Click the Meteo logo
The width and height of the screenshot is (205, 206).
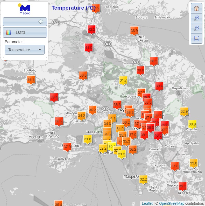pyautogui.click(x=24, y=9)
